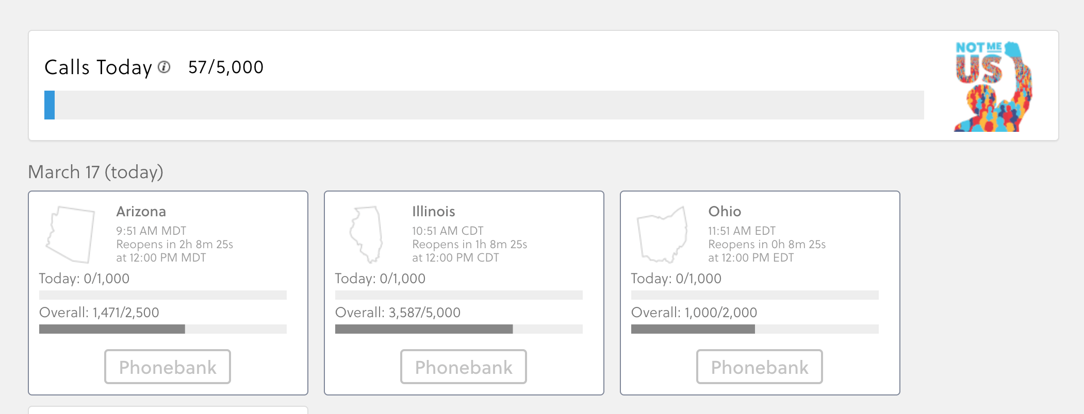Select the Ohio state title
This screenshot has height=414, width=1084.
tap(725, 212)
